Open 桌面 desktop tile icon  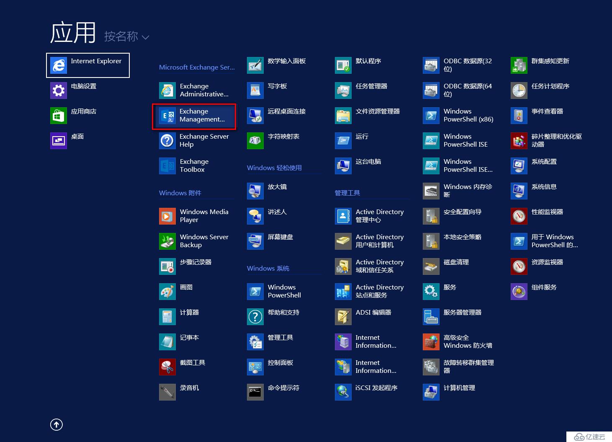pos(59,141)
